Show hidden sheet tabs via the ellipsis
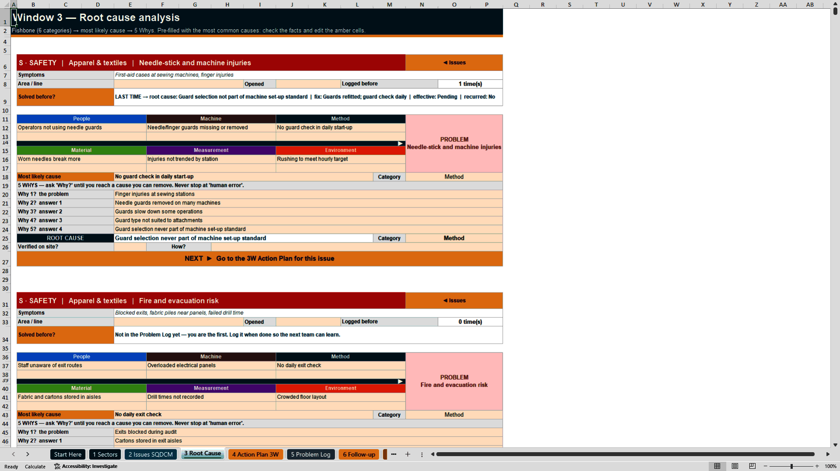 [x=394, y=454]
